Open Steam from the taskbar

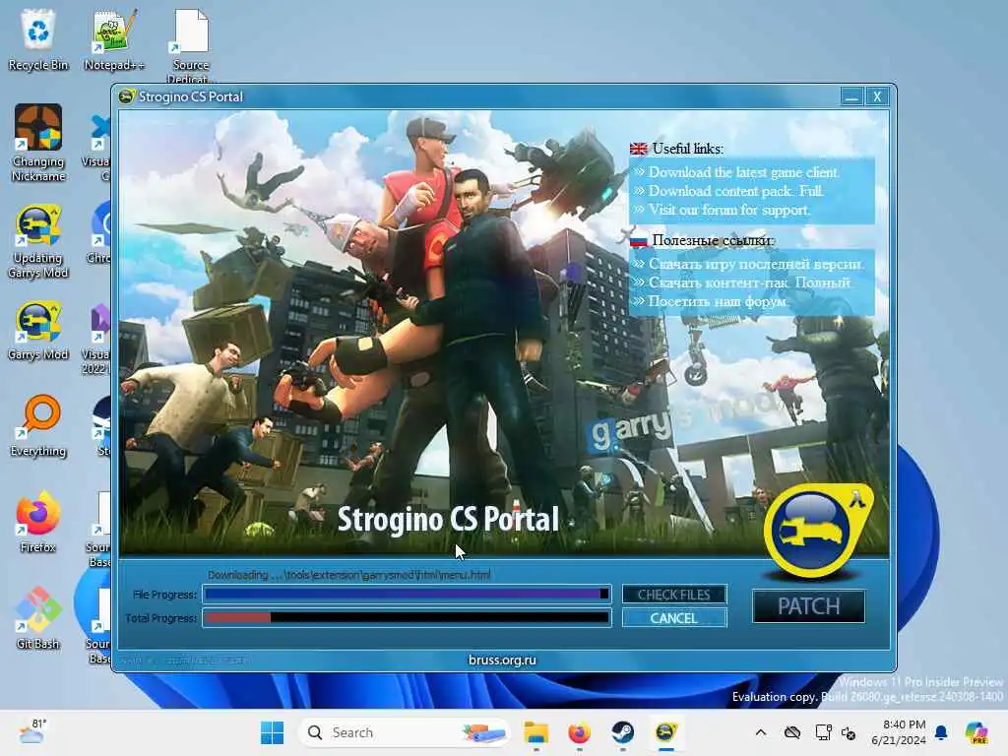pyautogui.click(x=622, y=732)
